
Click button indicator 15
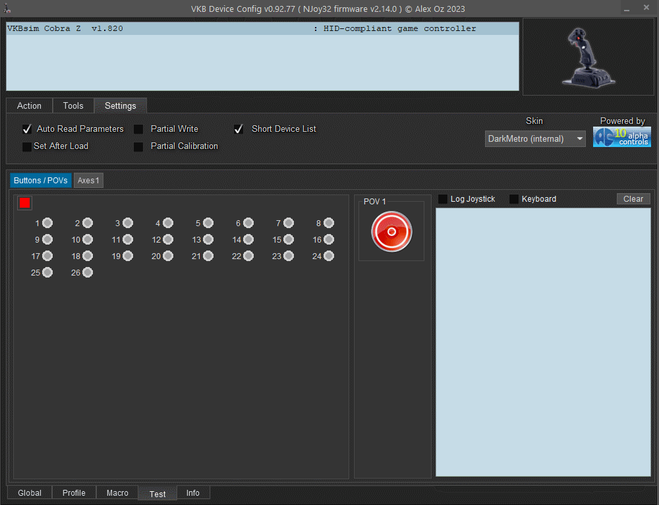coord(289,240)
